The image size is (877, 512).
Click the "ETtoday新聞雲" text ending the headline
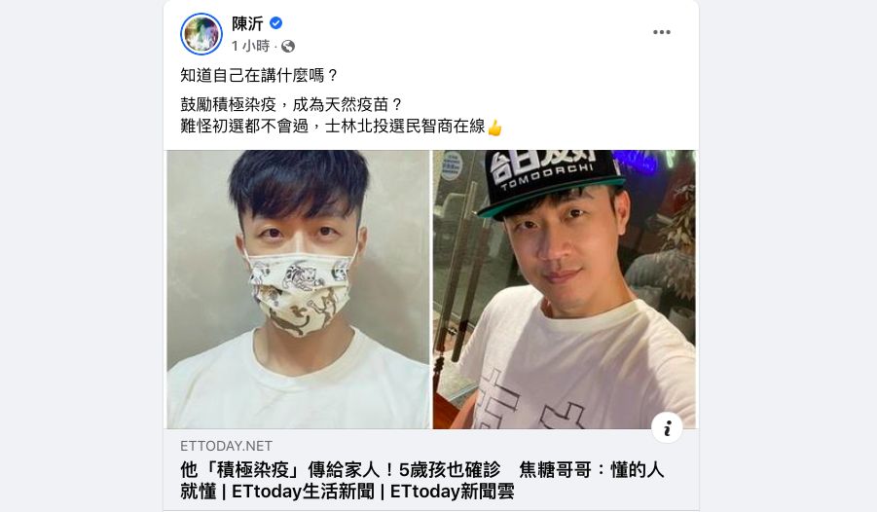[x=452, y=492]
